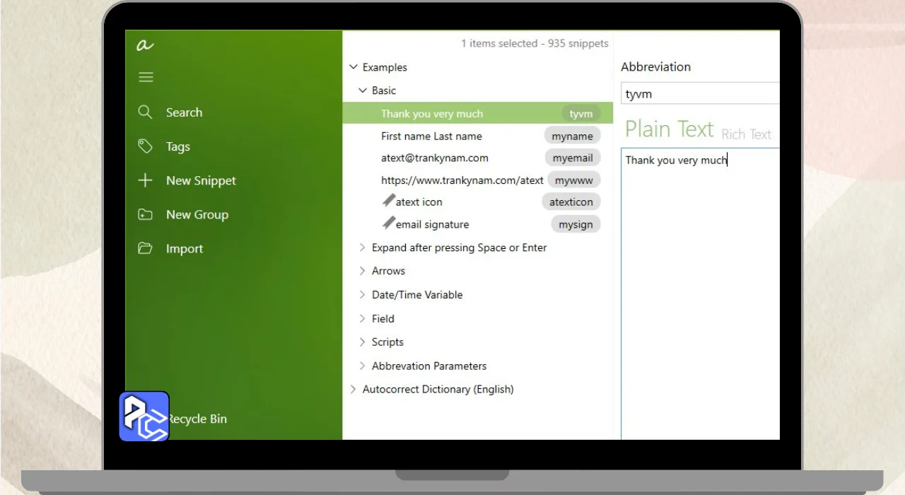
Task: Select the 'First name Last name' snippet
Action: [431, 136]
